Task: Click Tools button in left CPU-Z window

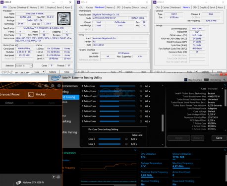Action: tap(37, 72)
